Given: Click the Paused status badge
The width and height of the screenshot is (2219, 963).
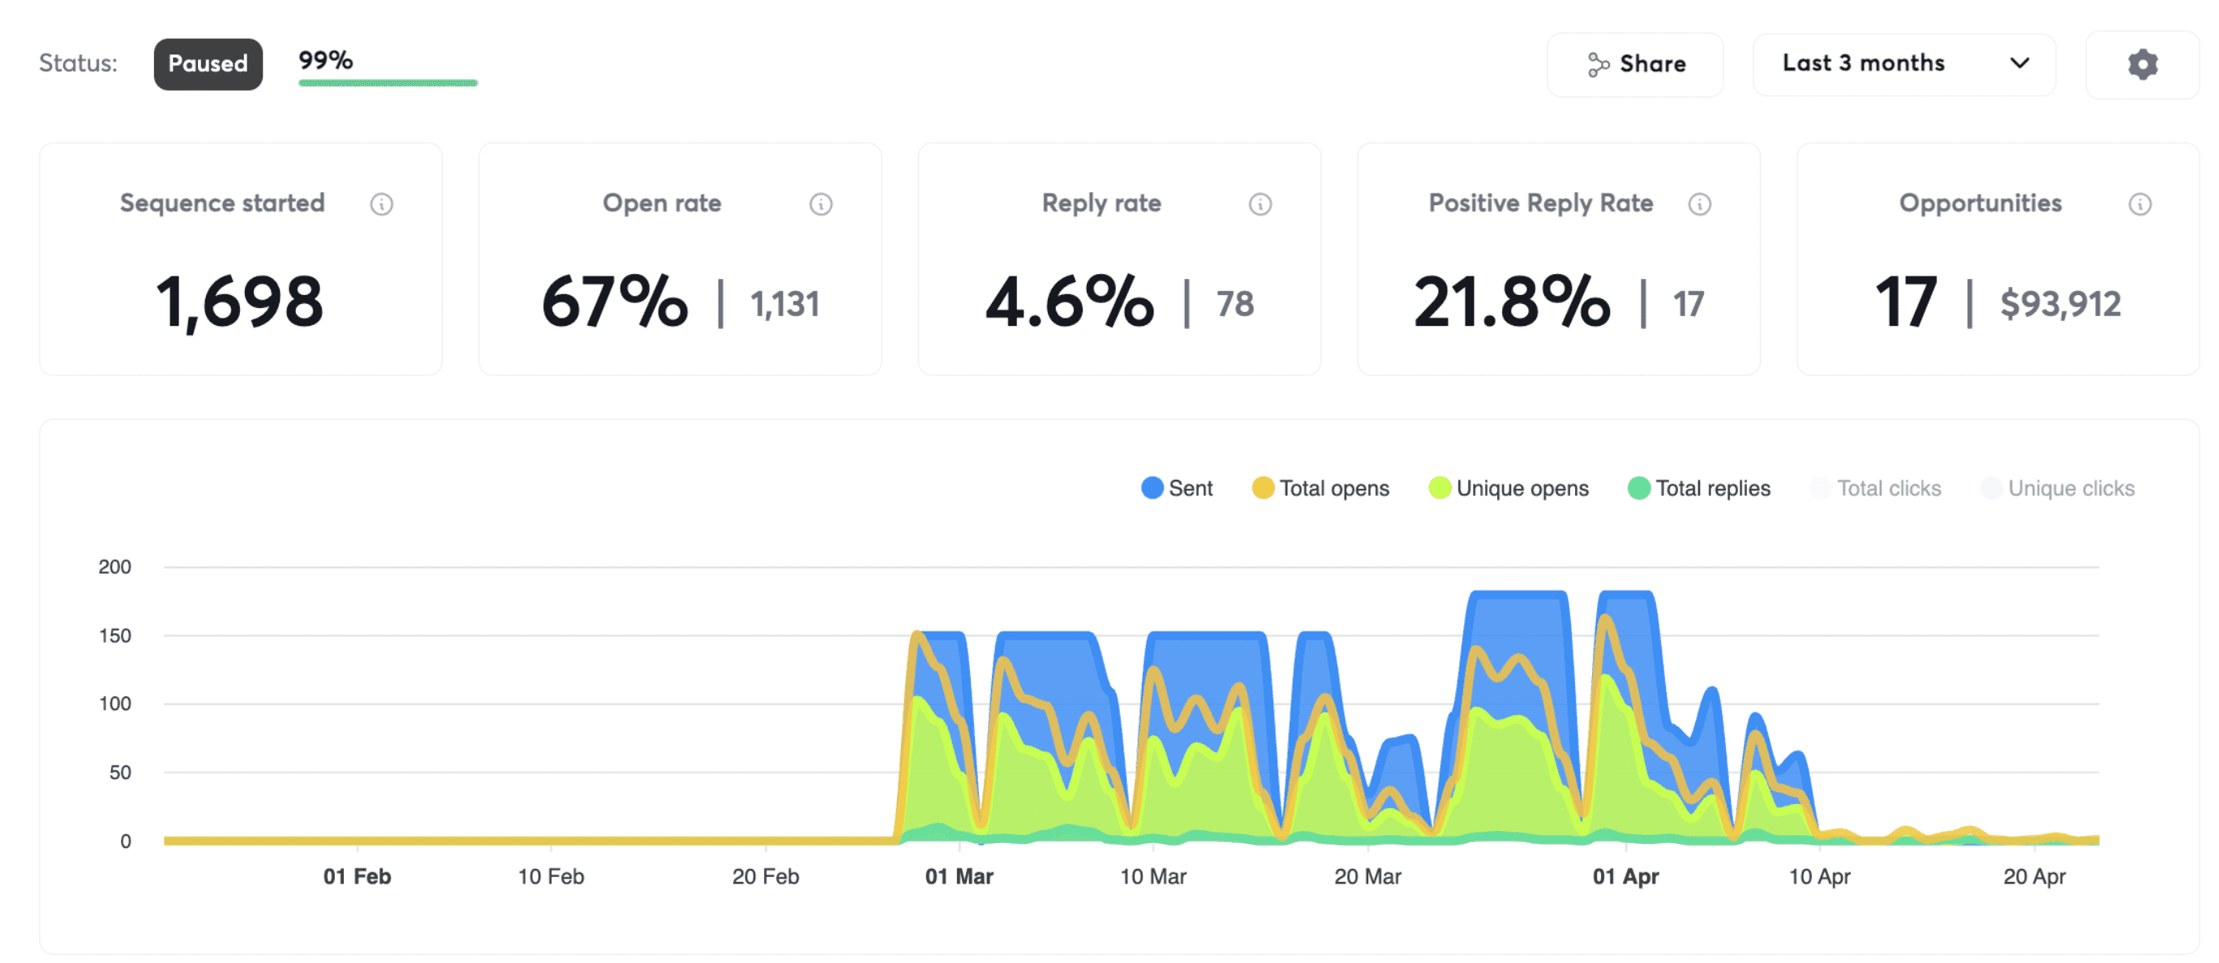Looking at the screenshot, I should tap(208, 64).
